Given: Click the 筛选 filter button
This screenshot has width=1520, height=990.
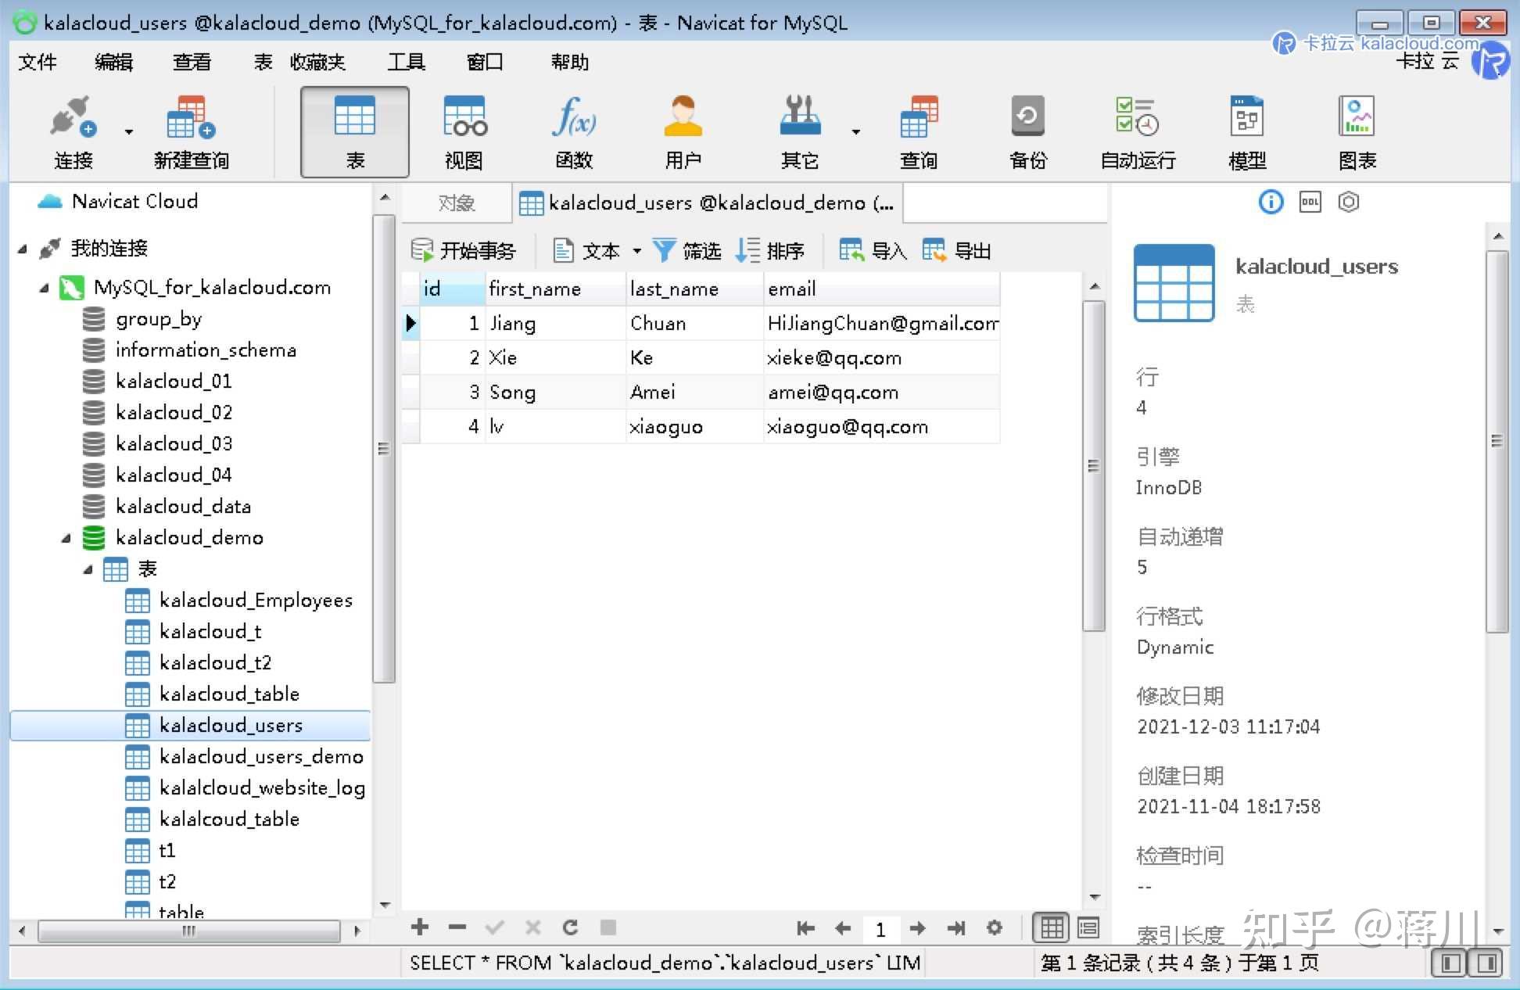Looking at the screenshot, I should (x=687, y=251).
